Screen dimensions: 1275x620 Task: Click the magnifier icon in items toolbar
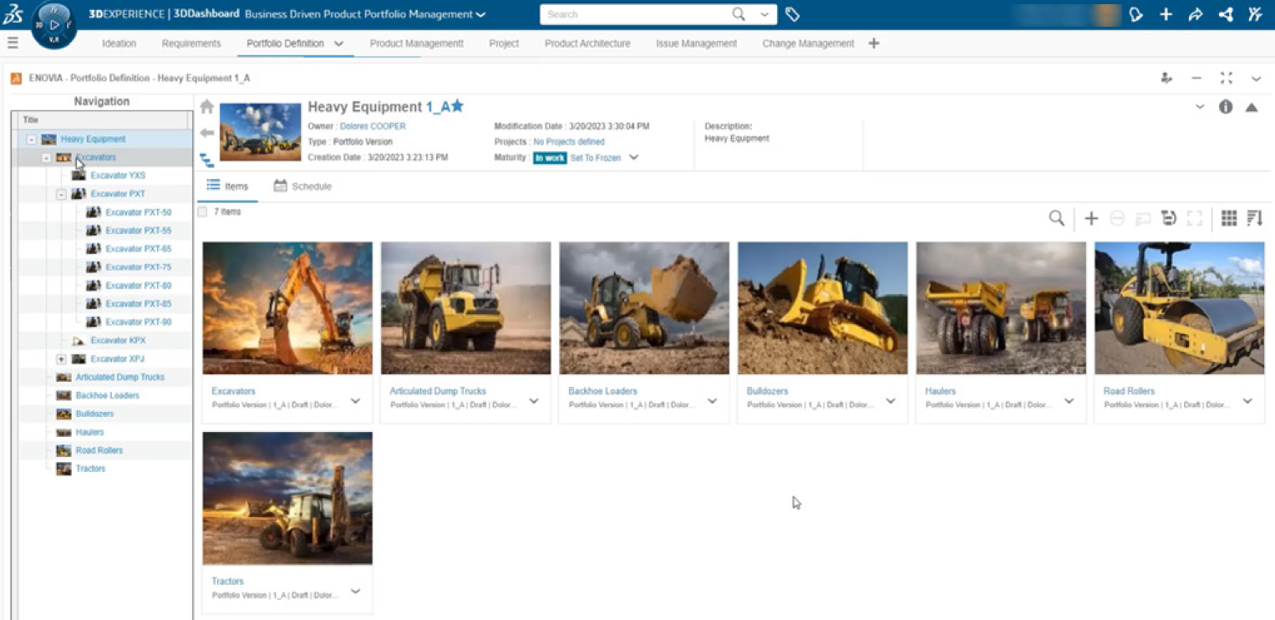(1056, 218)
